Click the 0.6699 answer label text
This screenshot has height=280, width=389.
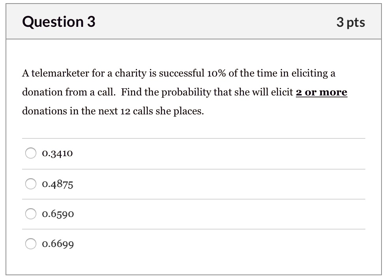click(x=58, y=244)
